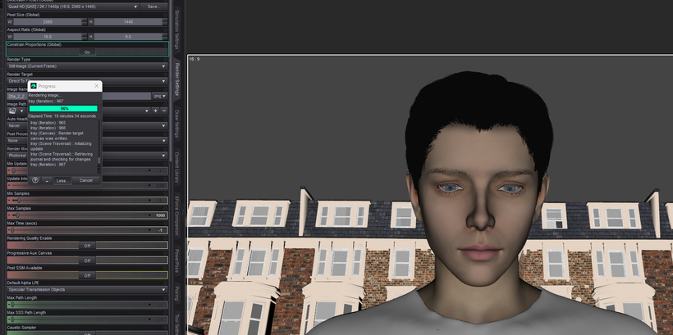Switch to the dForce Companion tab
Screen dimensions: 673x335
(176, 216)
